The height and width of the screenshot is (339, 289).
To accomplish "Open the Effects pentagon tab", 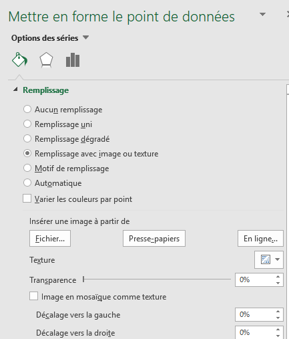I will [46, 60].
